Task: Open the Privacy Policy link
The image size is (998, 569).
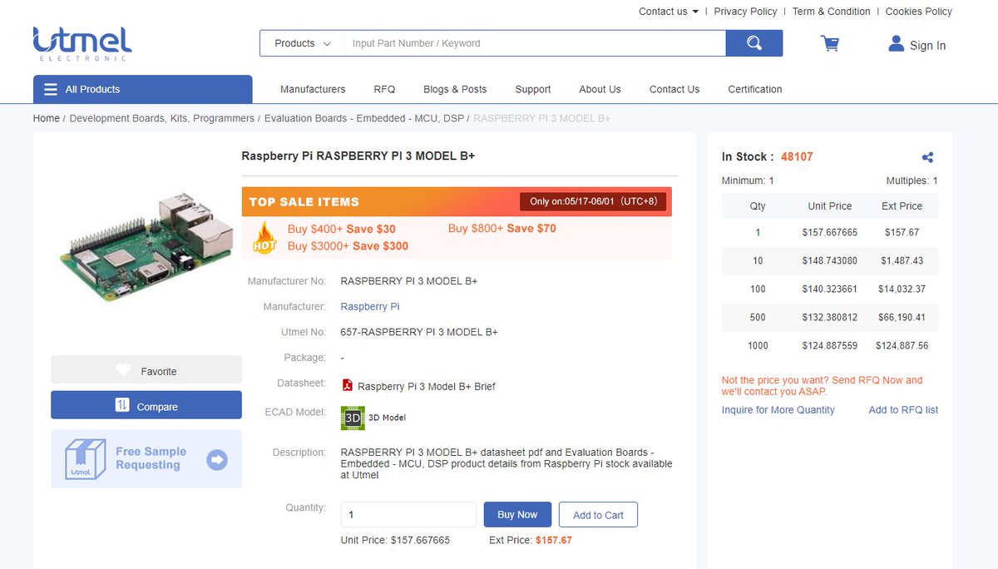Action: (745, 12)
